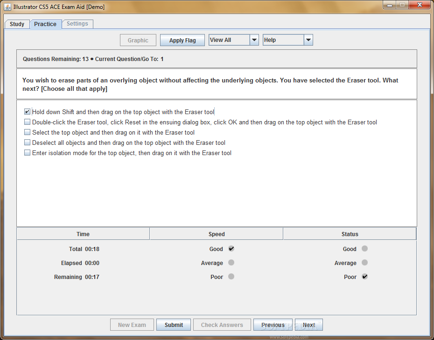Image resolution: width=434 pixels, height=340 pixels.
Task: Click the window title Illustrator CS5 ACE Exam Aid
Action: [x=59, y=7]
